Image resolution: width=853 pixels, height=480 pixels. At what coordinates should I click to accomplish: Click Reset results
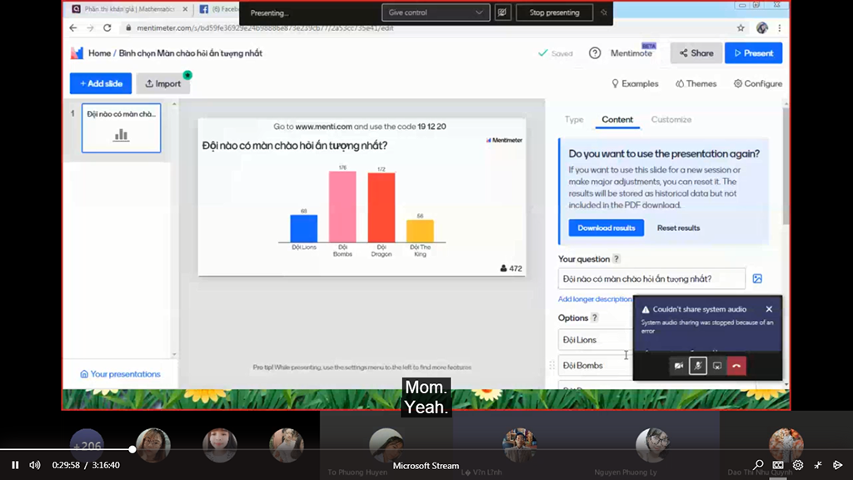[x=678, y=228]
